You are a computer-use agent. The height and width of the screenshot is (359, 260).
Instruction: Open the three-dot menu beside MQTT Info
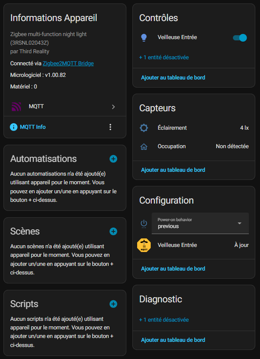point(110,127)
